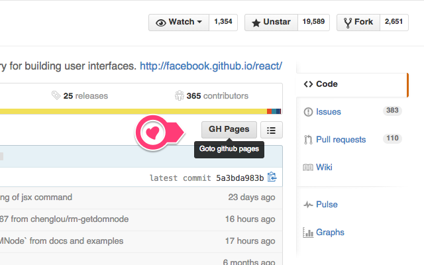Screen dimensions: 424x265
Task: Click the Wiki book icon
Action: click(308, 167)
